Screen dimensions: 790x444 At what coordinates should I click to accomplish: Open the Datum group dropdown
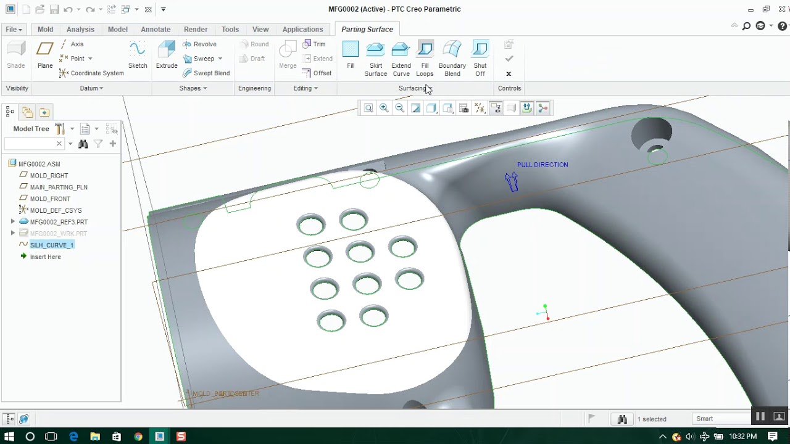pos(91,88)
